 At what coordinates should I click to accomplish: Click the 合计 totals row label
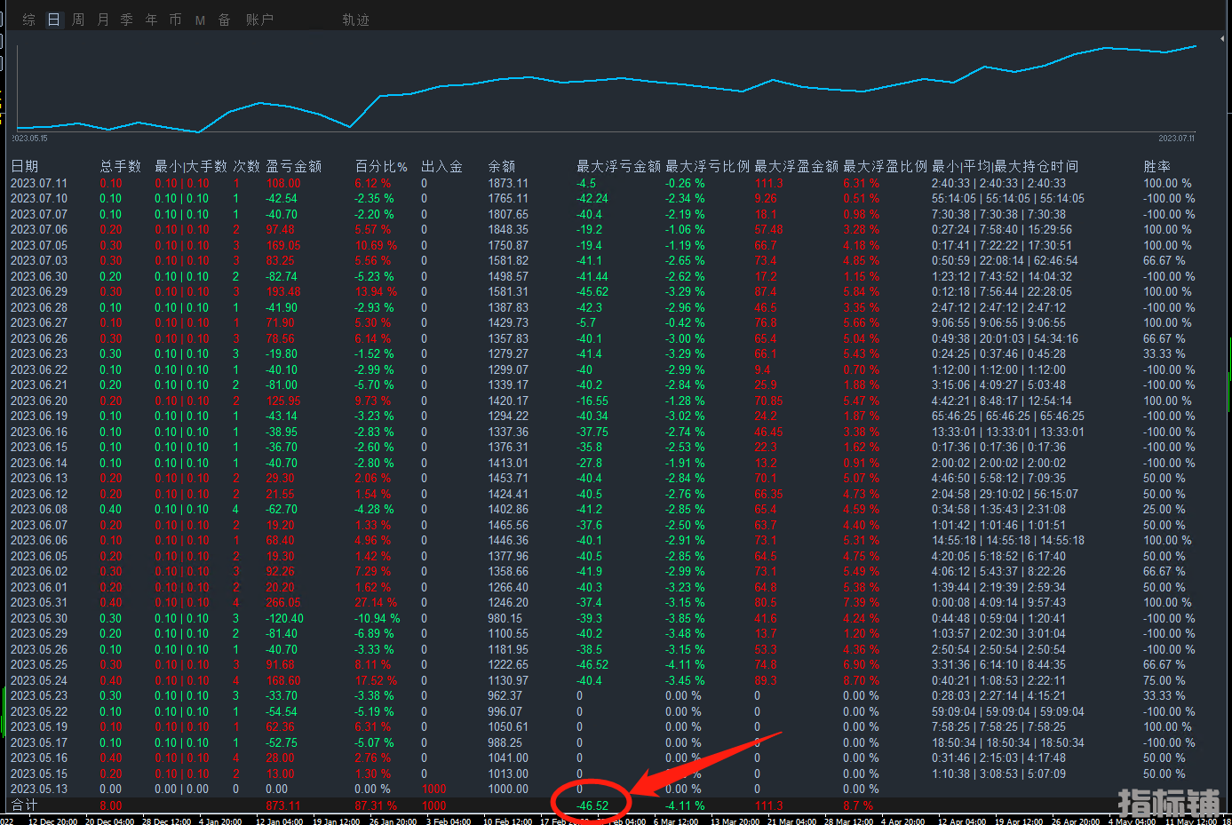pos(24,805)
